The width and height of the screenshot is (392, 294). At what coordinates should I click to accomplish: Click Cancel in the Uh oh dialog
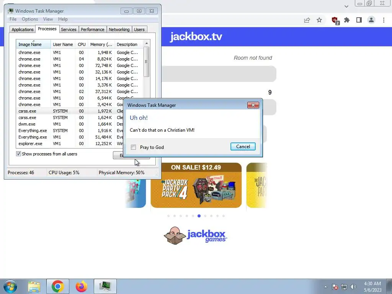(x=243, y=147)
